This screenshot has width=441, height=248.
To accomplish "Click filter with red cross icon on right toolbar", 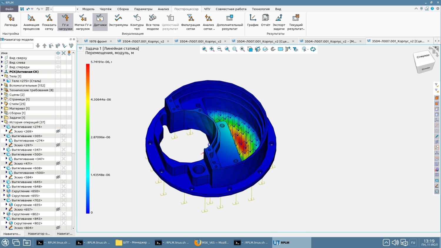I will [x=437, y=91].
